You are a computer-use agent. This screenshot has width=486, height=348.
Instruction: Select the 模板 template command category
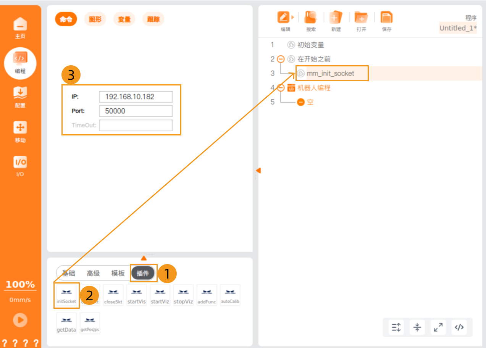118,273
